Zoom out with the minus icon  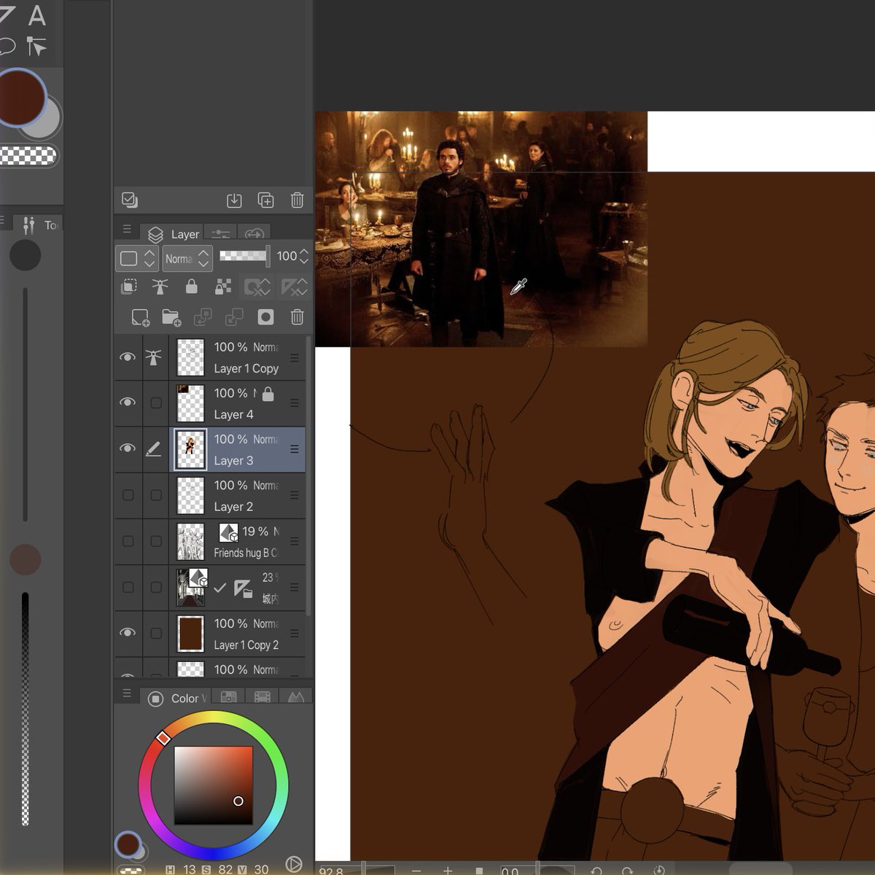pos(416,870)
